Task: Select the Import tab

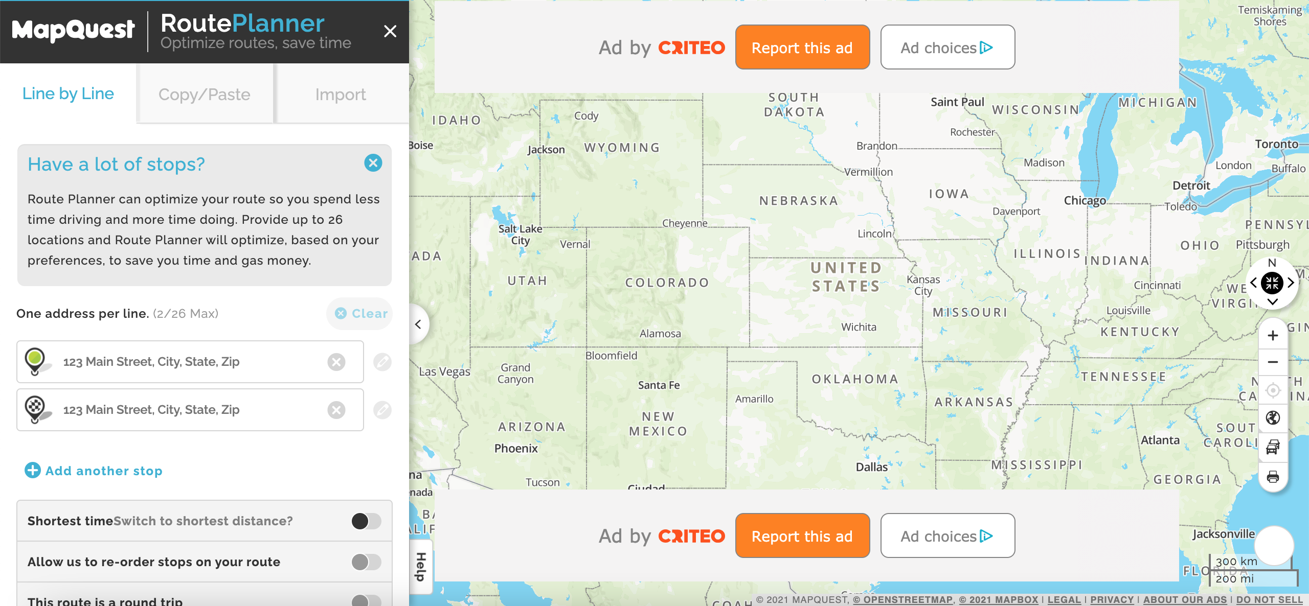Action: coord(341,95)
